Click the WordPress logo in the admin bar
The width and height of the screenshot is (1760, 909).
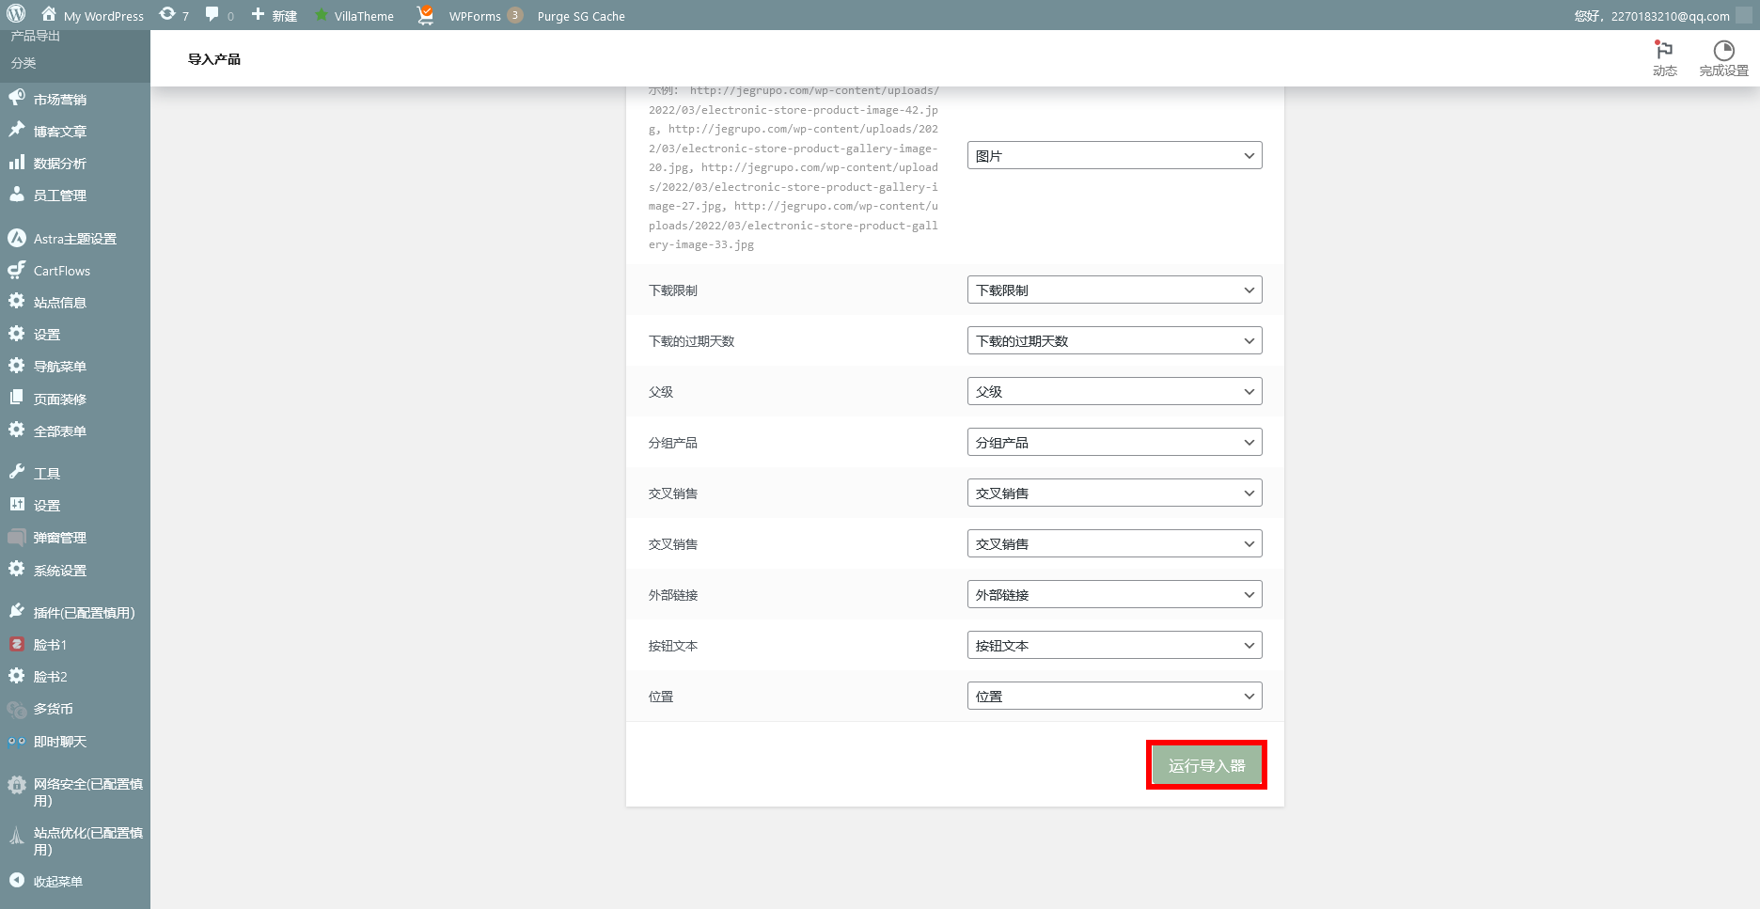point(16,15)
